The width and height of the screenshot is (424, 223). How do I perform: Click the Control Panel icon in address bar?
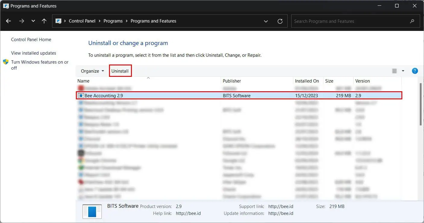59,21
